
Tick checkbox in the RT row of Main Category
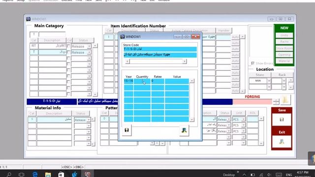[68, 46]
